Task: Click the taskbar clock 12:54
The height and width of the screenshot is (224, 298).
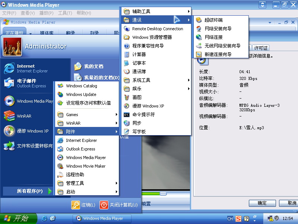Action: point(288,218)
